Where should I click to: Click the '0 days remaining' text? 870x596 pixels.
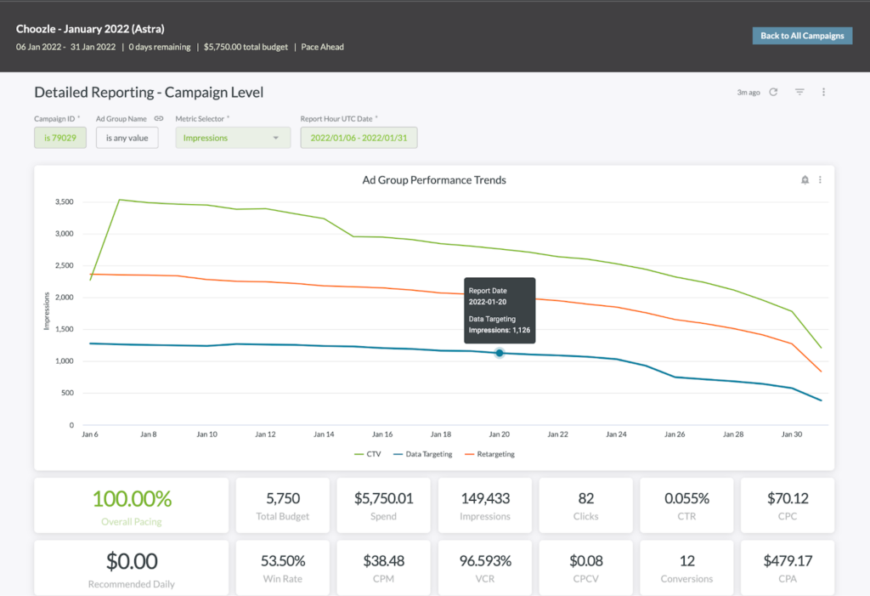click(160, 48)
